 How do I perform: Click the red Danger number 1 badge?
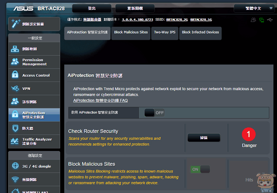tap(249, 134)
